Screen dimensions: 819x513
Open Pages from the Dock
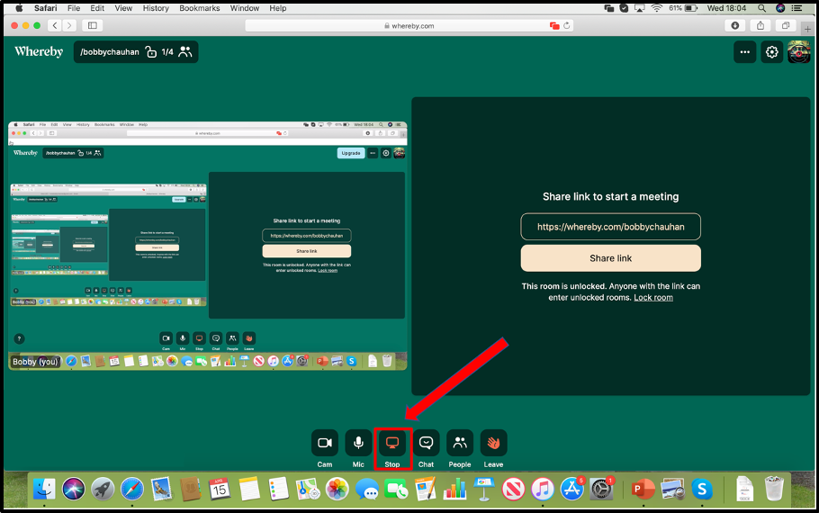425,490
